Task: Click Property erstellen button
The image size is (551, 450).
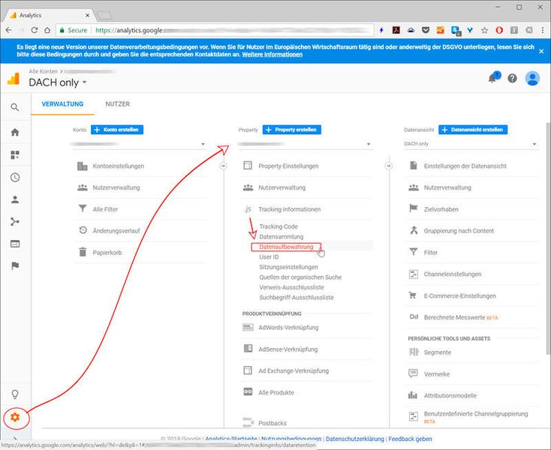Action: (x=292, y=130)
